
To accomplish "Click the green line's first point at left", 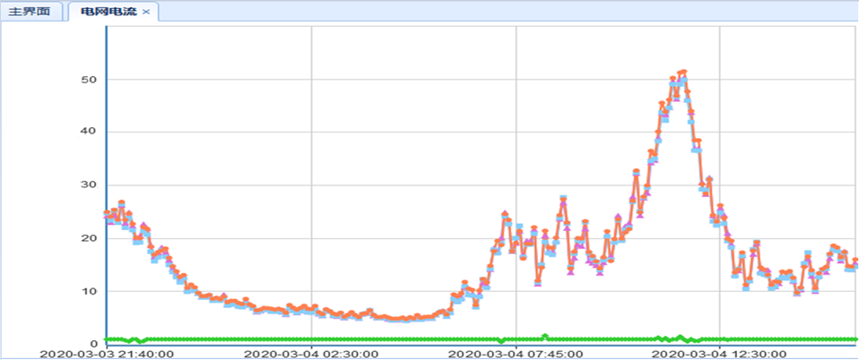I will point(107,339).
